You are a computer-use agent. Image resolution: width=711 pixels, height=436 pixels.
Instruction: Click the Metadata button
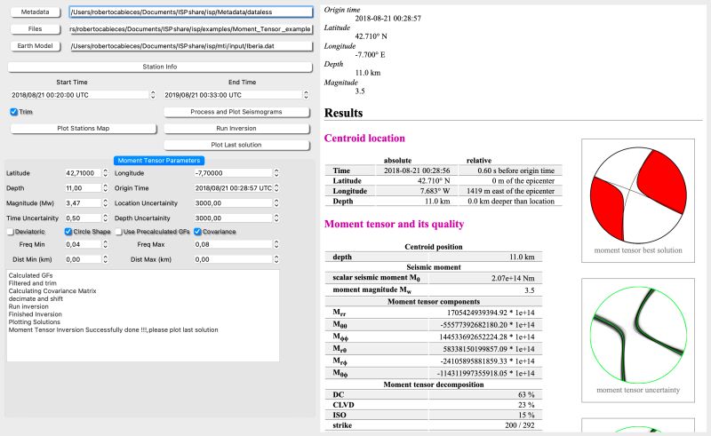pyautogui.click(x=35, y=12)
